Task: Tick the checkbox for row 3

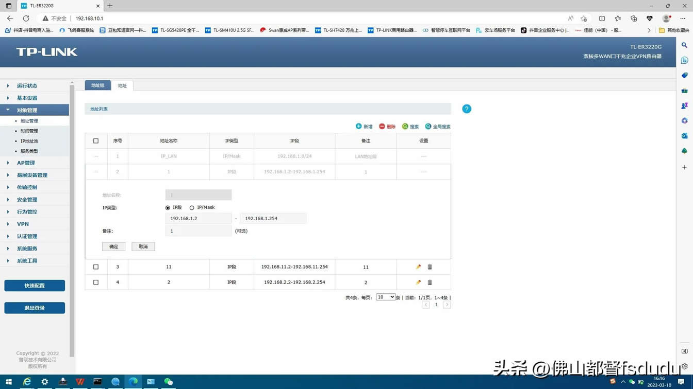Action: pyautogui.click(x=96, y=267)
